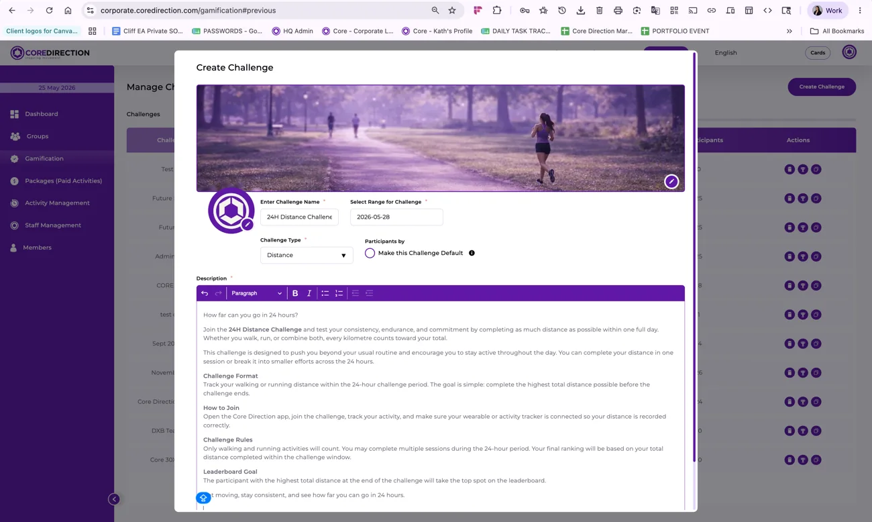The width and height of the screenshot is (872, 522).
Task: Switch to the Challenges tab
Action: 144,114
